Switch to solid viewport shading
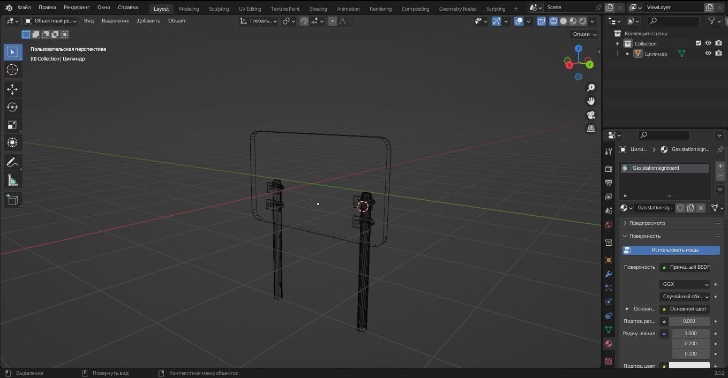Image resolution: width=728 pixels, height=378 pixels. 564,21
